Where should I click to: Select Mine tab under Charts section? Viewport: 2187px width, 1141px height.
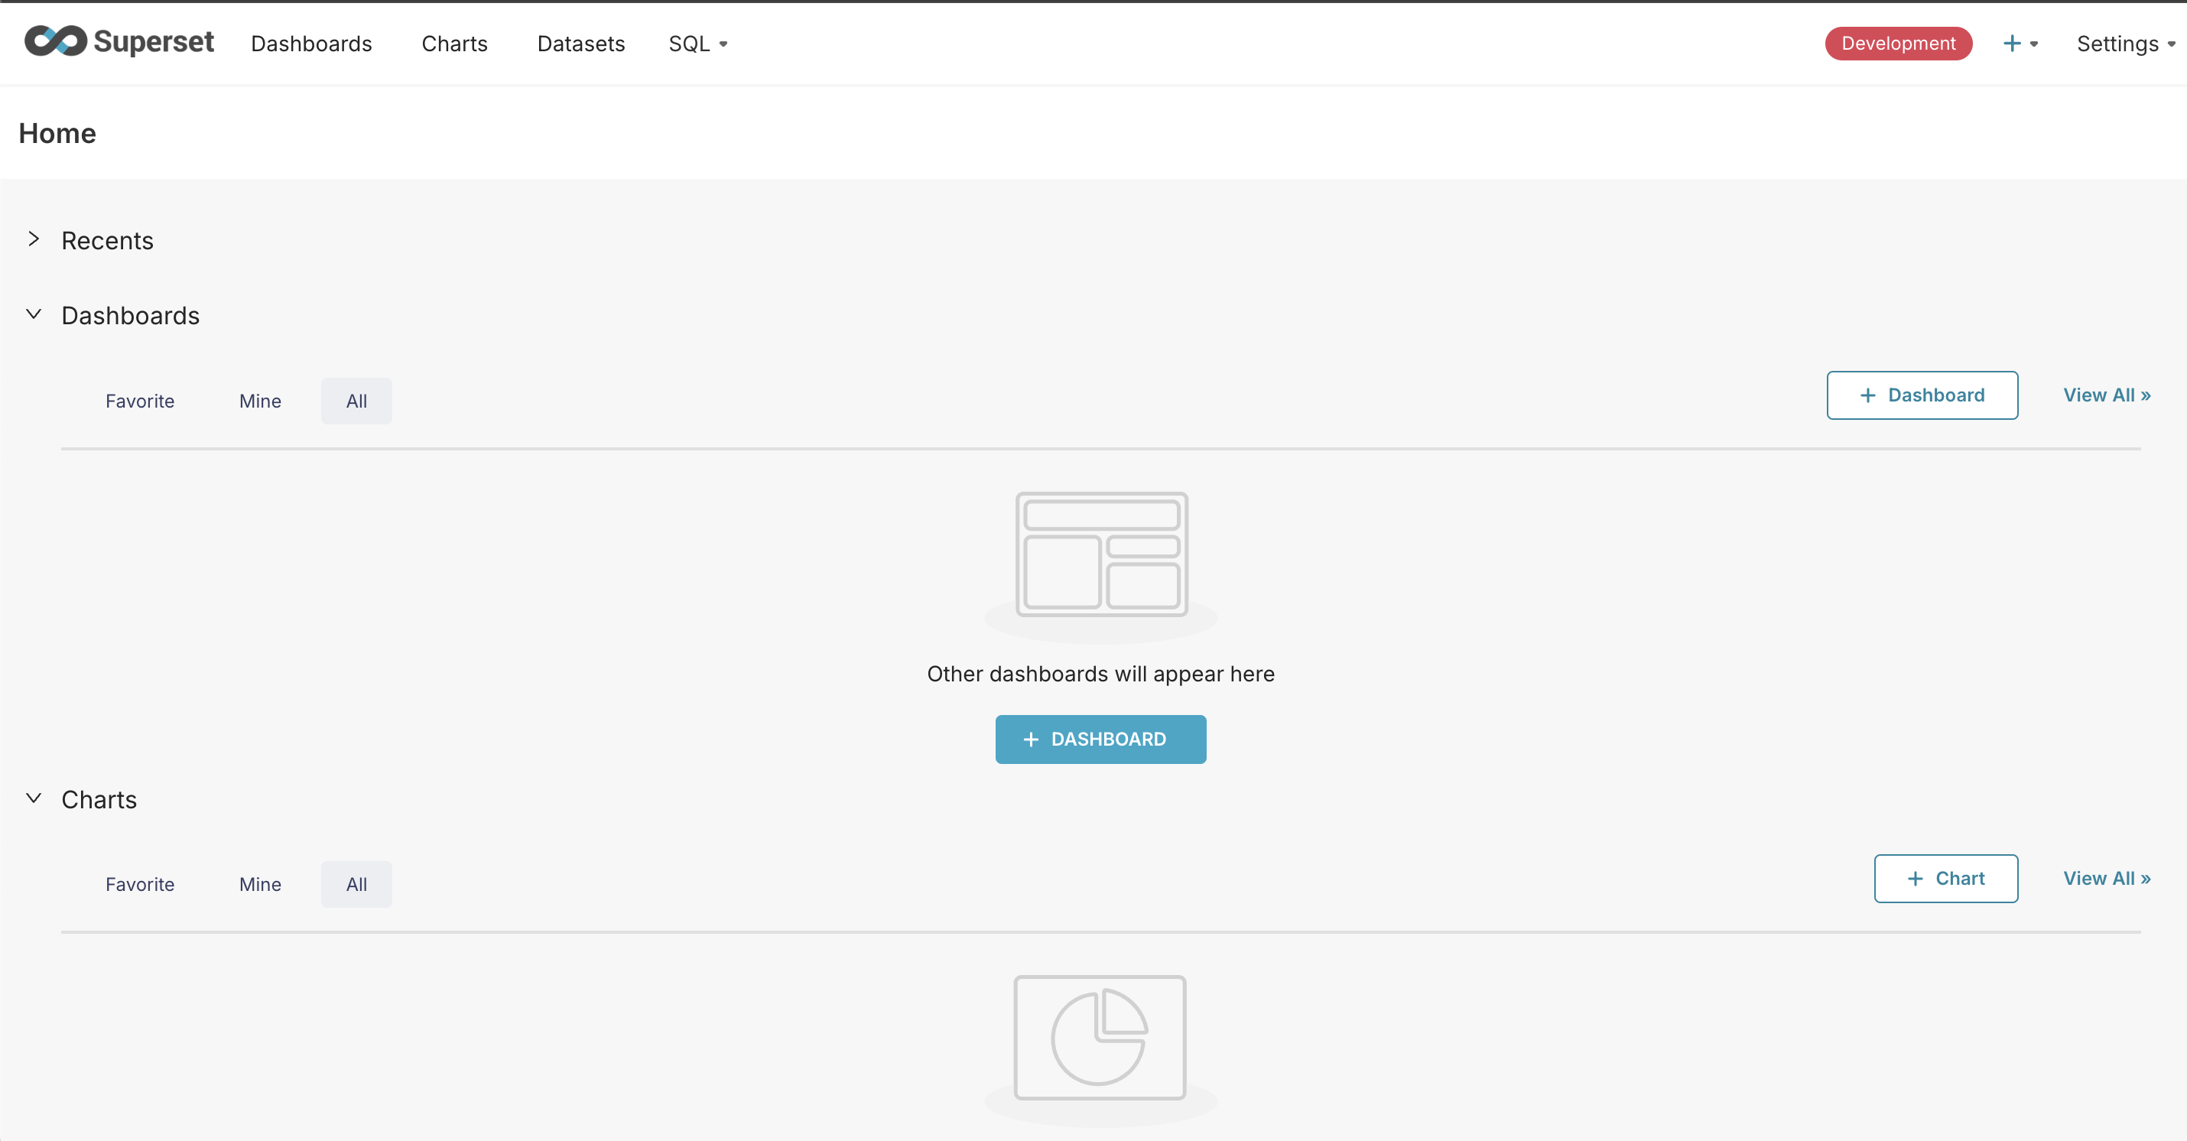point(260,884)
